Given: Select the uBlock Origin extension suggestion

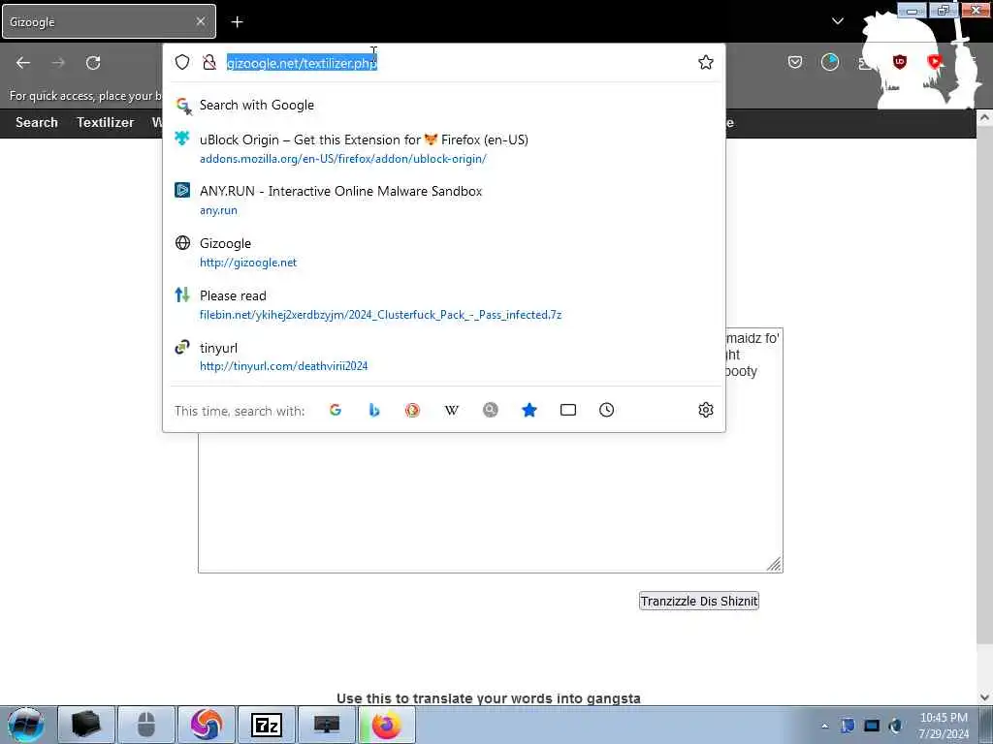Looking at the screenshot, I should [443, 148].
